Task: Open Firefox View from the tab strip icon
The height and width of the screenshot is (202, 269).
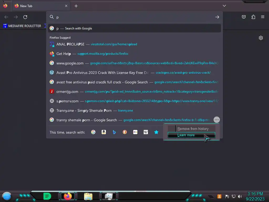Action: (x=5, y=6)
